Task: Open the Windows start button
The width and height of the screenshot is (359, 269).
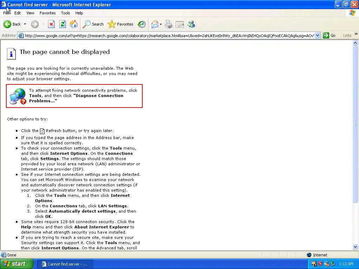Action: click(17, 264)
